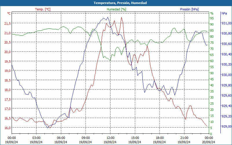The width and height of the screenshot is (232, 145).
Task: Click the 18:00 time axis label
Action: (159, 138)
